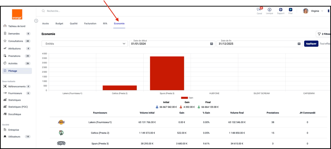The width and height of the screenshot is (331, 149).
Task: Click the % Gain column header
Action: click(x=206, y=113)
